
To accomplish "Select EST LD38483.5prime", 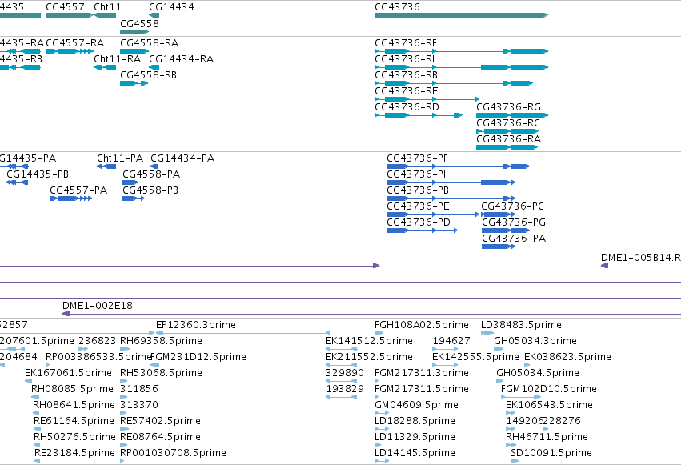I will (487, 334).
